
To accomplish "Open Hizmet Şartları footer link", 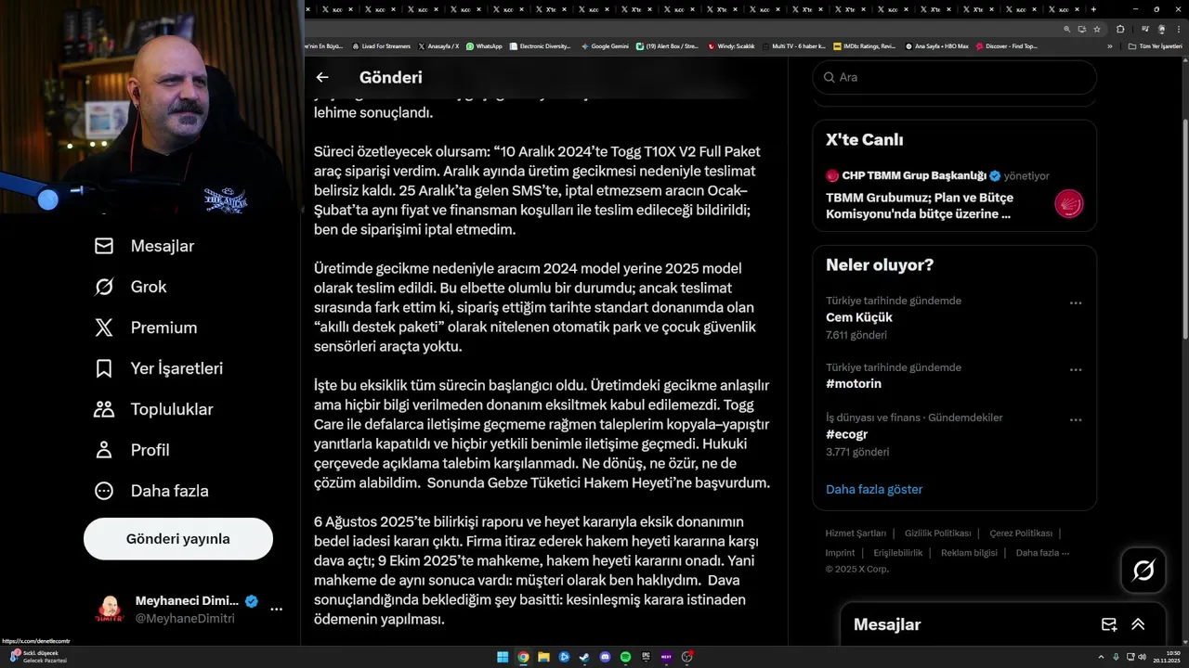I will click(x=856, y=533).
